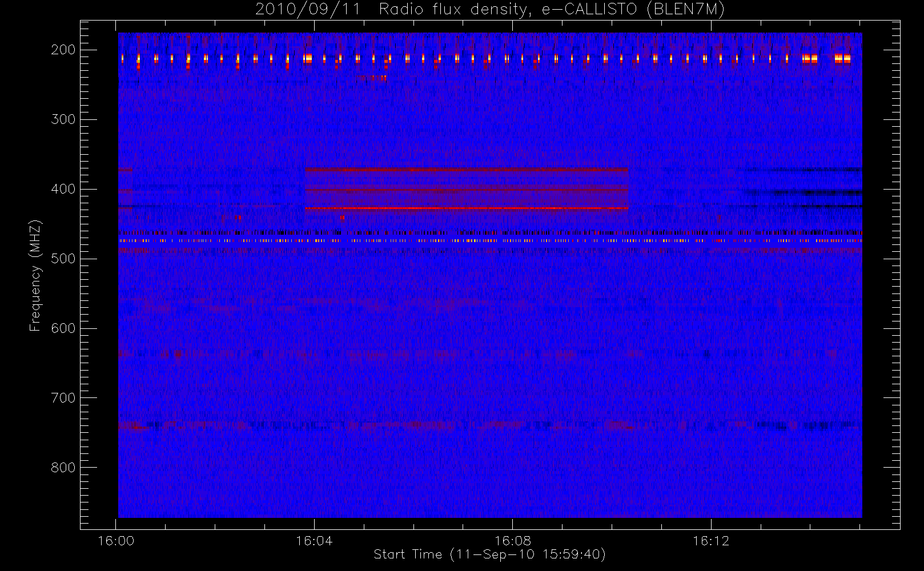Click the 16:12 time tick label
The image size is (924, 571).
pyautogui.click(x=711, y=541)
